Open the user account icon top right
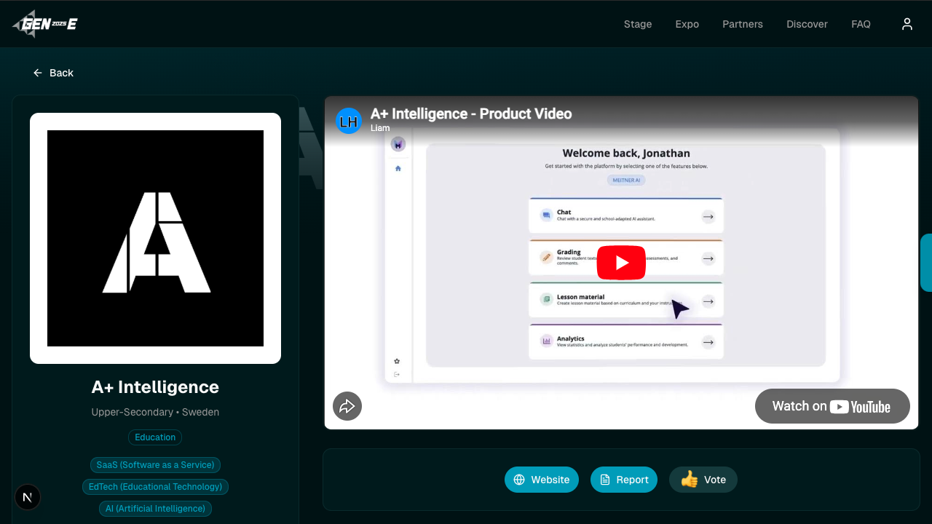Screen dimensions: 932x524 point(907,23)
